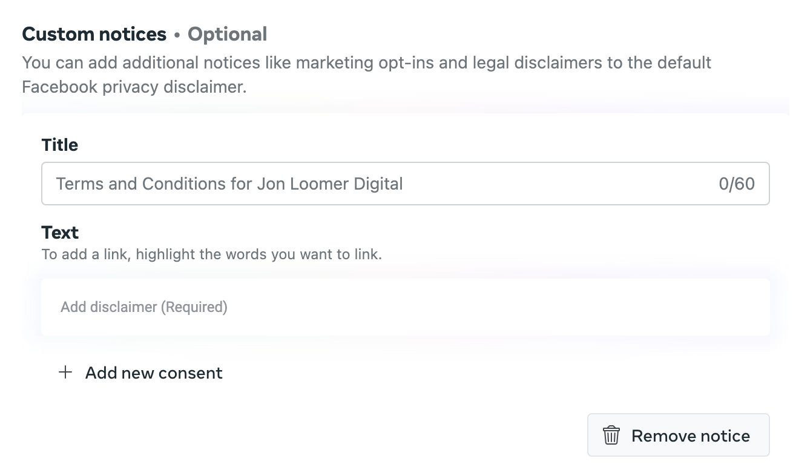Select the Add new consent option
Image resolution: width=793 pixels, height=464 pixels.
140,373
